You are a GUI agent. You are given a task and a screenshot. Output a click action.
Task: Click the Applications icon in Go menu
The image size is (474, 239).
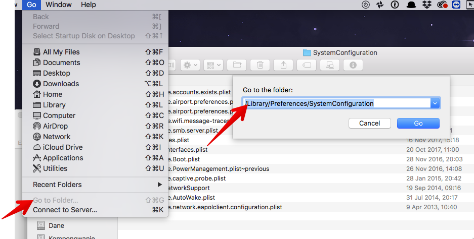pos(36,158)
